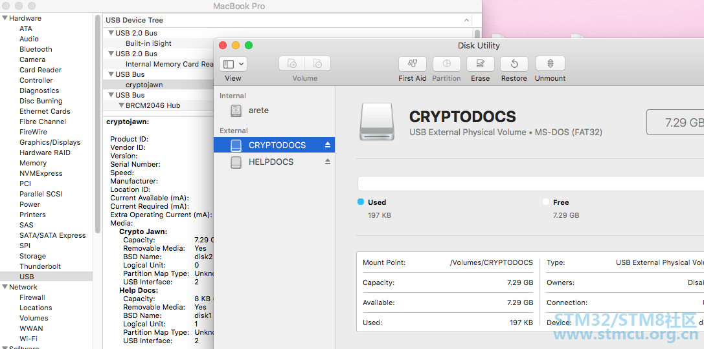704x349 pixels.
Task: Click the CRYPTODOCS drive icon in sidebar
Action: coord(236,145)
